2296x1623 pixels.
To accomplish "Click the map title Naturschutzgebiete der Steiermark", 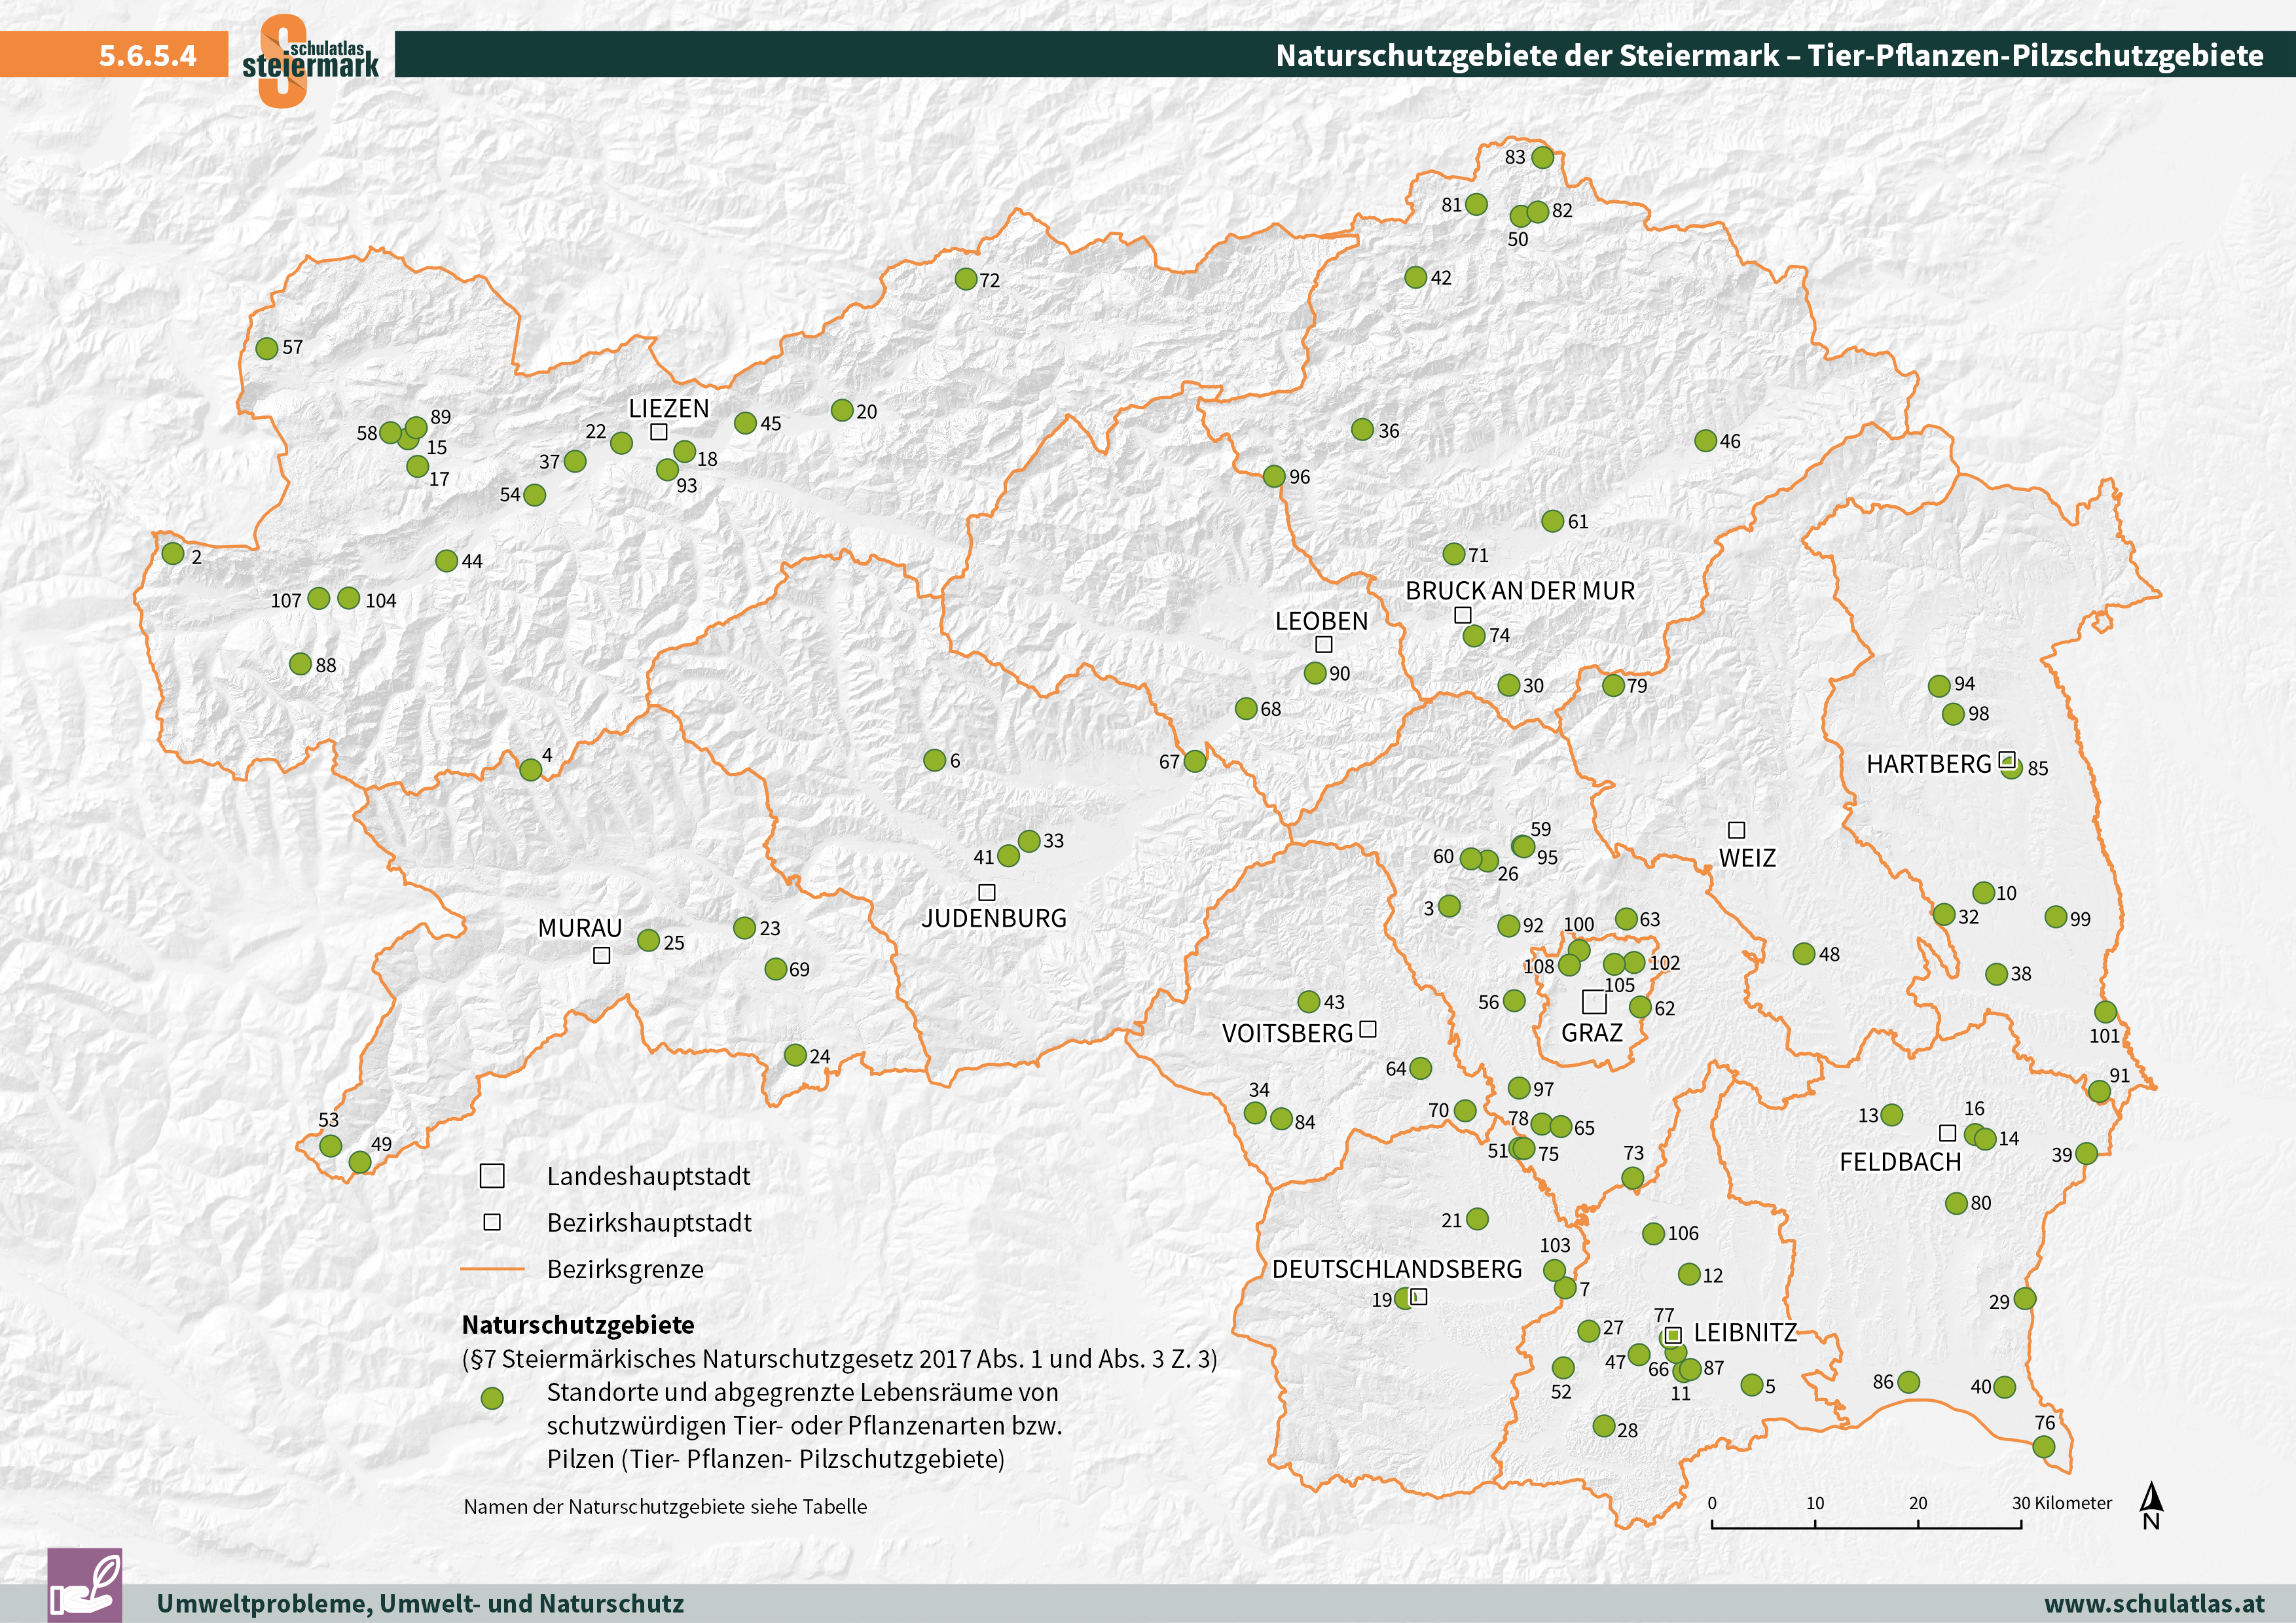I will (1770, 55).
